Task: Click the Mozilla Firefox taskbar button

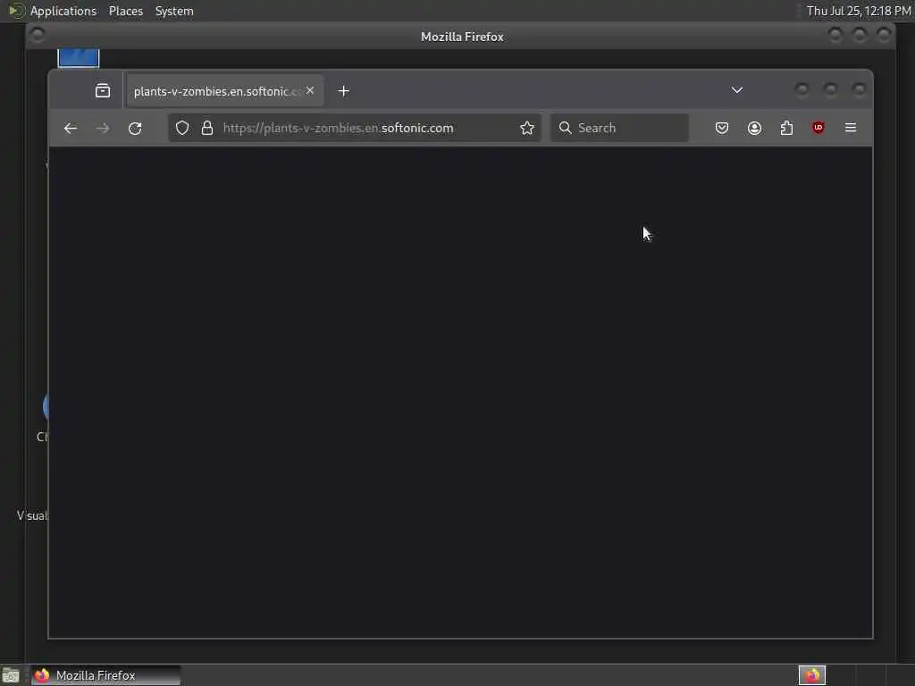Action: 105,675
